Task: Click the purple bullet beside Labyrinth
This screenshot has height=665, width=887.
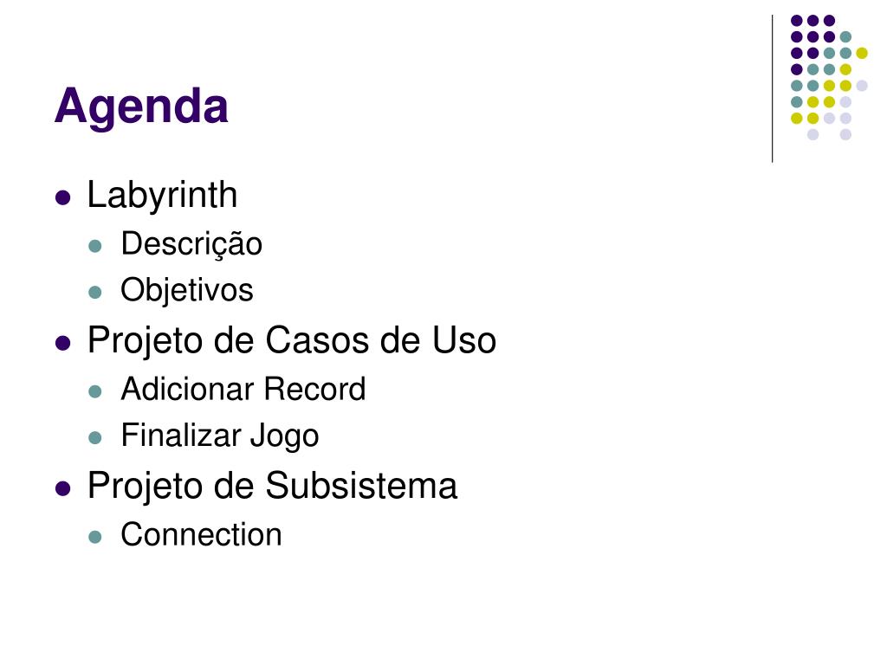Action: 62,198
